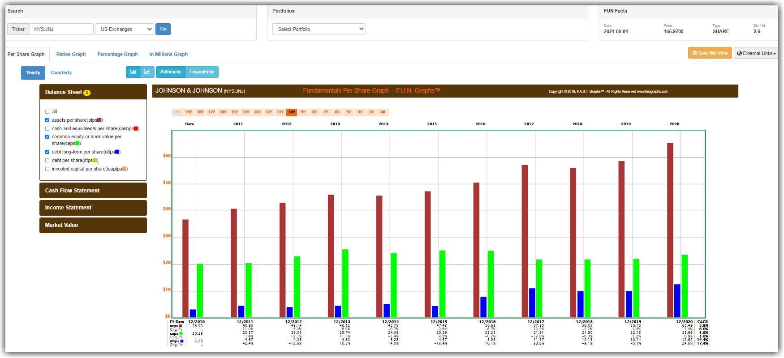Viewport: 784px width, 358px height.
Task: Click the copyright www.fastgraphs.com text
Action: pos(608,91)
